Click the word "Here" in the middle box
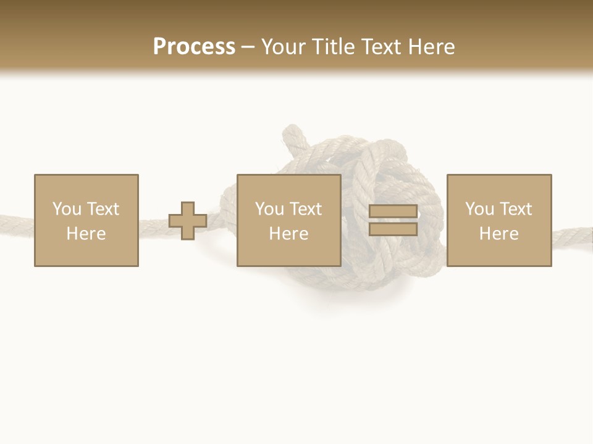Screen dimensions: 593x444 pyautogui.click(x=288, y=234)
